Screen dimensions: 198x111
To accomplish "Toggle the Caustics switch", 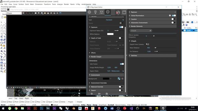I will pyautogui.click(x=173, y=19).
